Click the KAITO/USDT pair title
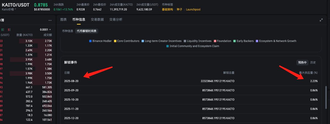The height and width of the screenshot is (124, 330). point(16,5)
